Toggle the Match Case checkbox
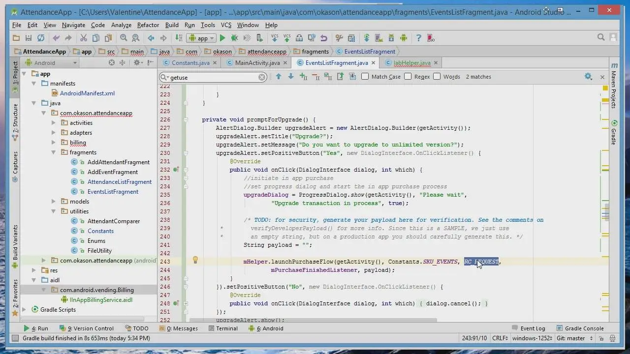Image resolution: width=630 pixels, height=354 pixels. [x=365, y=76]
